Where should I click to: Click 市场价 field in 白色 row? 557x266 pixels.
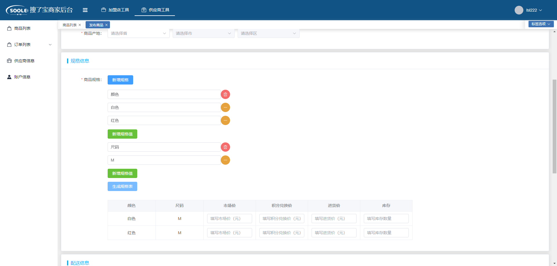tap(229, 219)
